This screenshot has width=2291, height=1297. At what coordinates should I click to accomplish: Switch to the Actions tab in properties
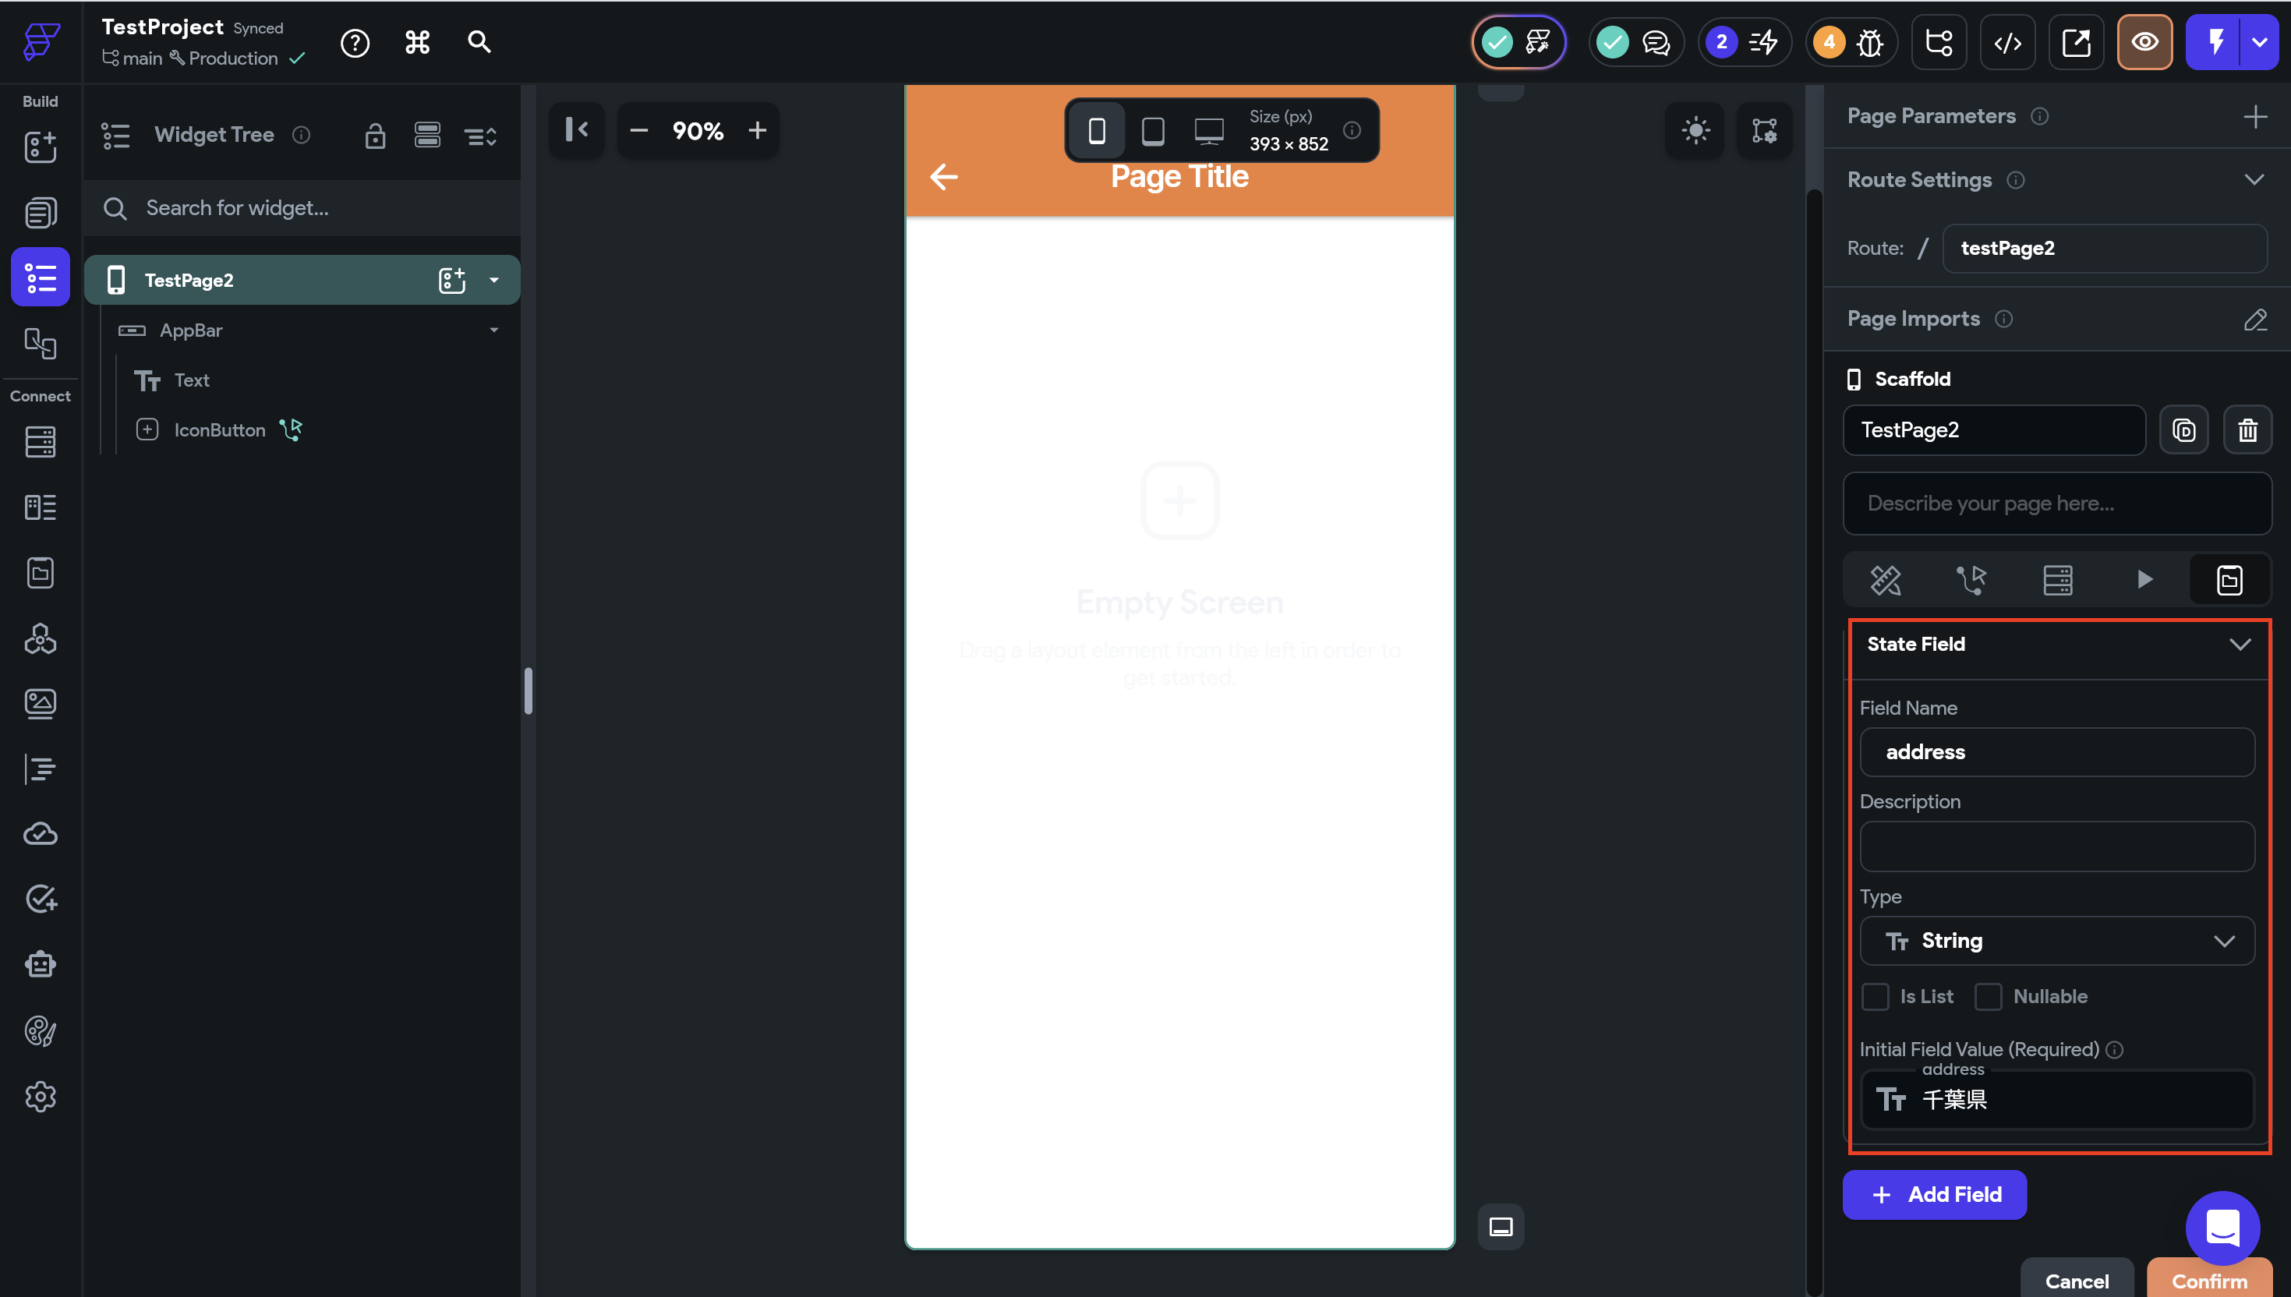coord(1971,580)
